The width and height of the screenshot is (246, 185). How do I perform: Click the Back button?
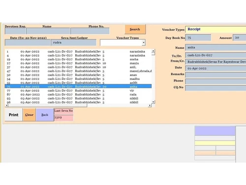[x=45, y=115]
